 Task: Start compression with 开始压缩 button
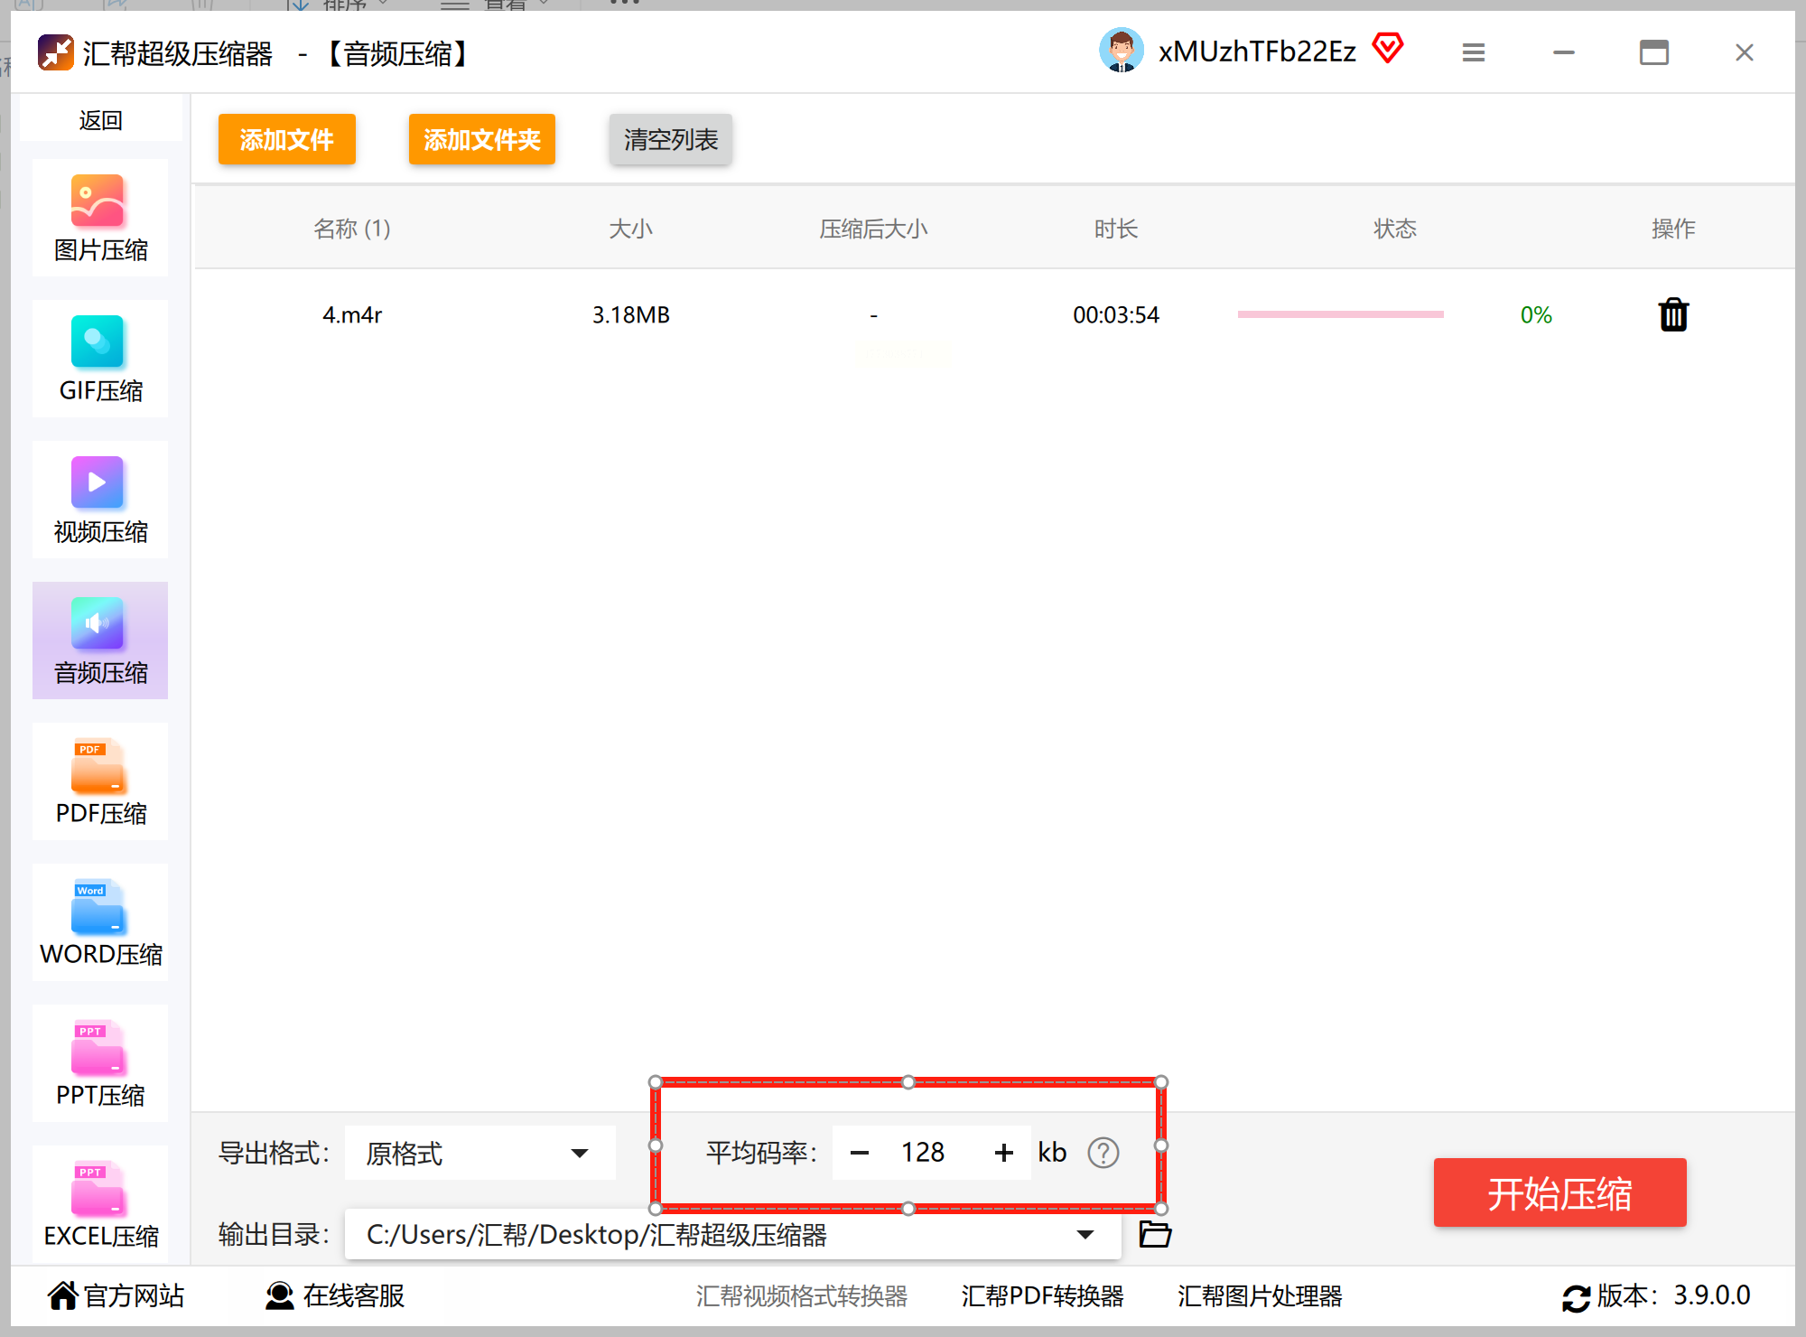pyautogui.click(x=1559, y=1192)
